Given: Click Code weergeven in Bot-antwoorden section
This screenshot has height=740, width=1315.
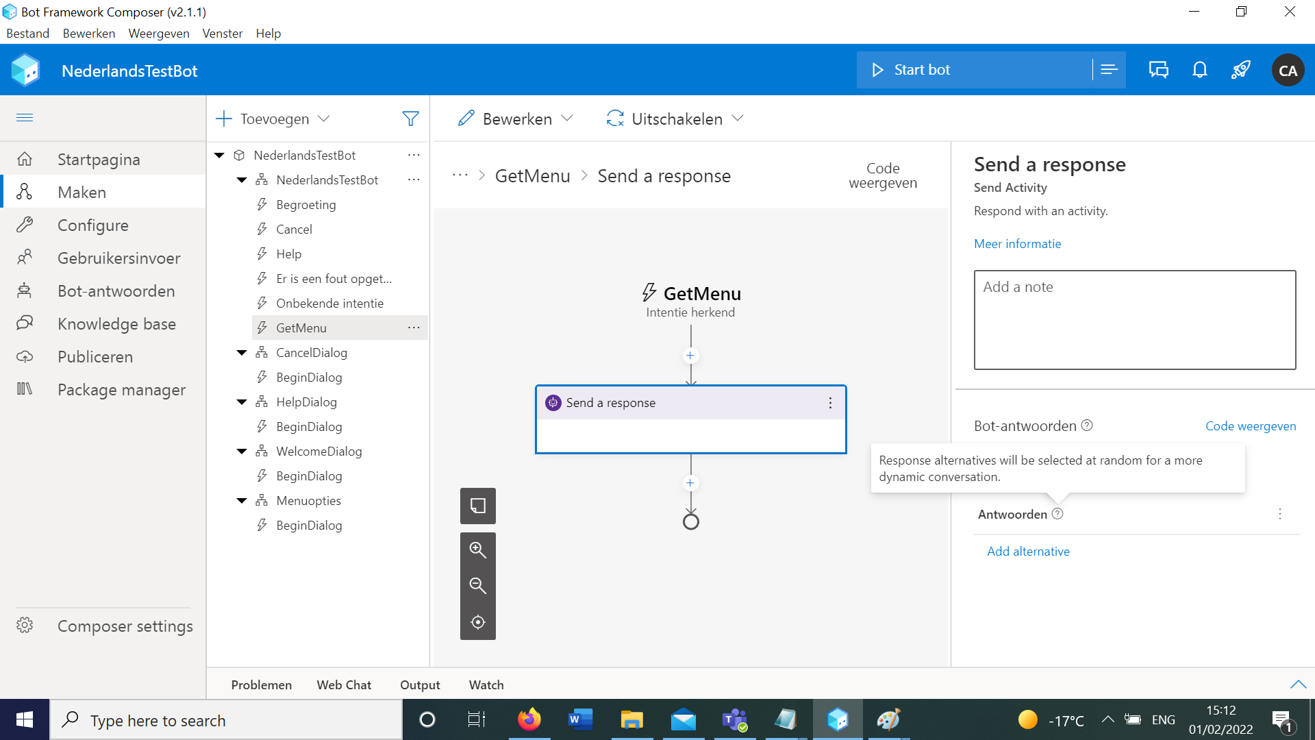Looking at the screenshot, I should click(x=1251, y=426).
